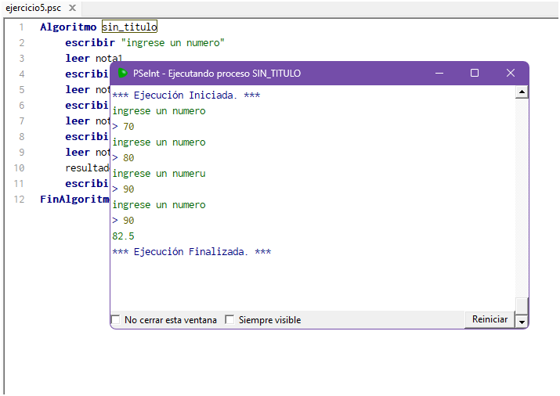Minimize the PSeInt execution window
560x396 pixels.
[439, 73]
